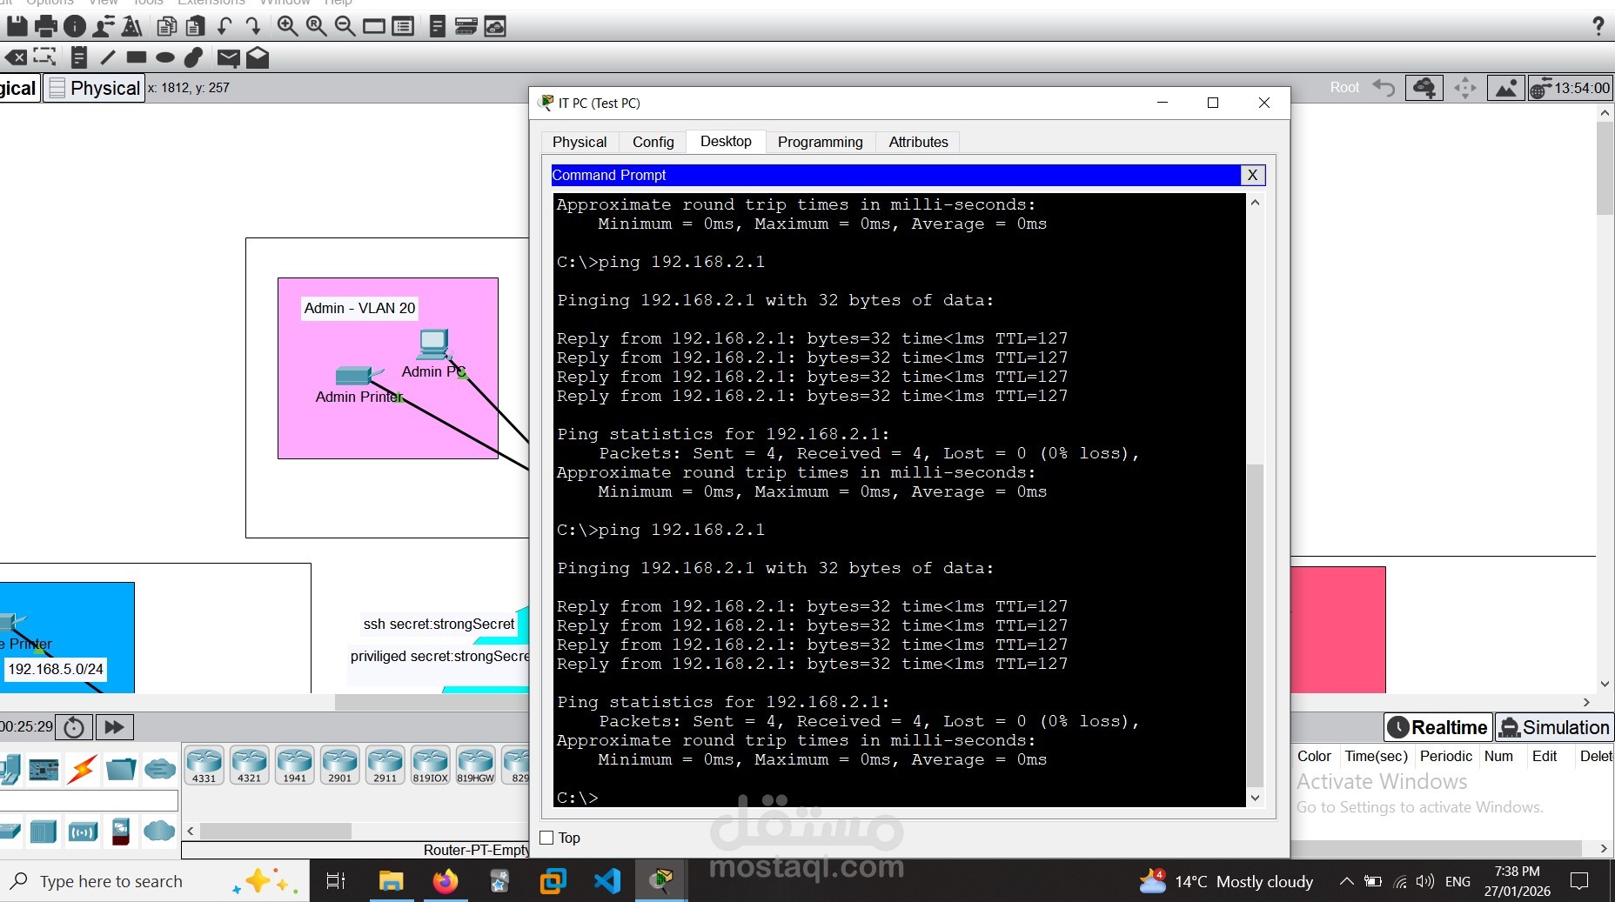Redo the action in toolbar
The image size is (1615, 902).
253,26
